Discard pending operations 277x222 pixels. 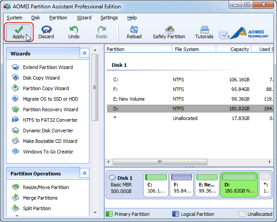click(x=46, y=32)
